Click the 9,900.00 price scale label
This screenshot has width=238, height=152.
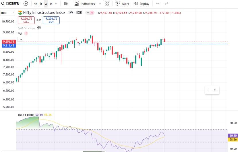point(9,33)
